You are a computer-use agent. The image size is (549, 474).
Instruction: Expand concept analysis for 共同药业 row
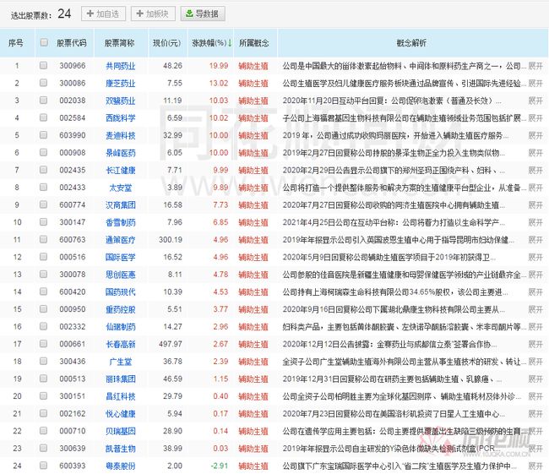point(535,65)
